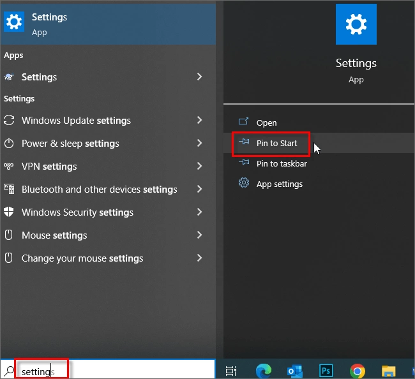Open Change your mouse settings result

tap(108, 258)
